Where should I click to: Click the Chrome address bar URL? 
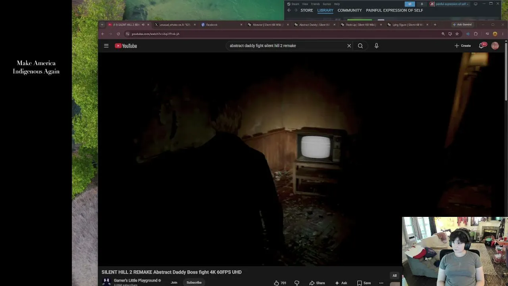156,34
